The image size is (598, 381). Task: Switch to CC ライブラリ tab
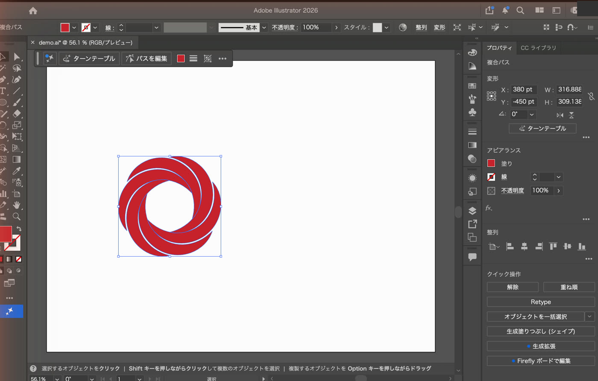538,48
